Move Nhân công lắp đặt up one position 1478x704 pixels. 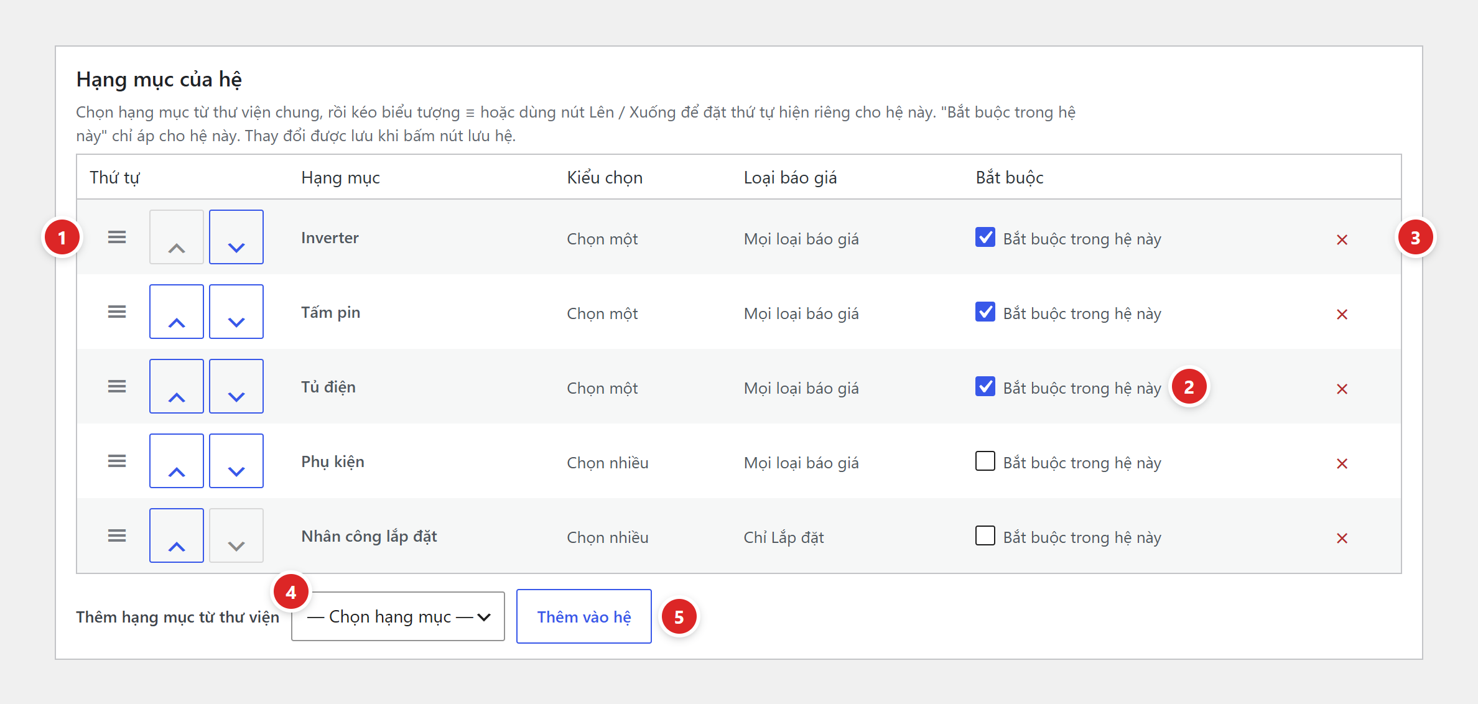(x=177, y=535)
